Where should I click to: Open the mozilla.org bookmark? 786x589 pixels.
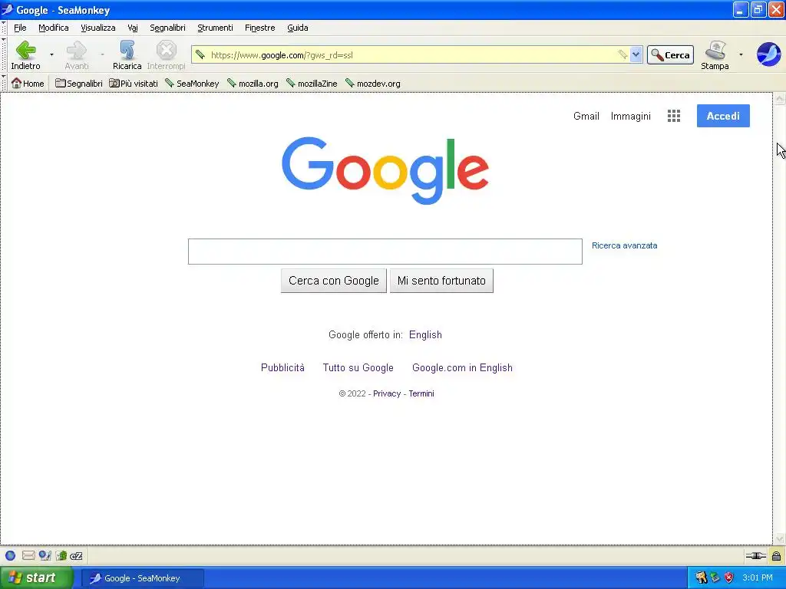click(253, 83)
